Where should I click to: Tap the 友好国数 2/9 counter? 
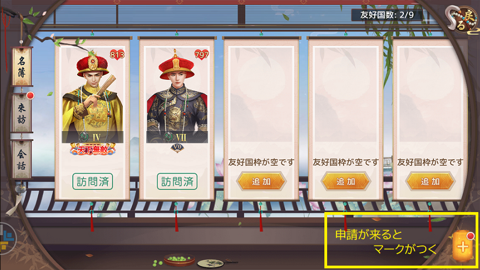(387, 15)
